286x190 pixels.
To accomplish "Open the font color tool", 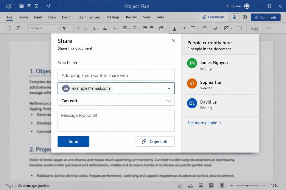I will click(x=104, y=28).
